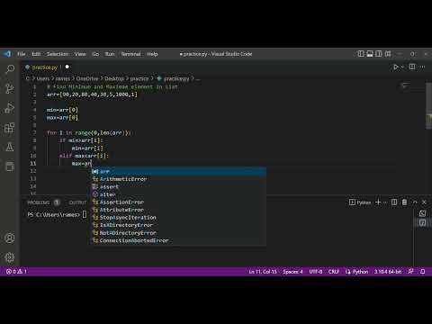The width and height of the screenshot is (432, 324).
Task: Choose StopAsyncIteration suggestion
Action: [178, 218]
